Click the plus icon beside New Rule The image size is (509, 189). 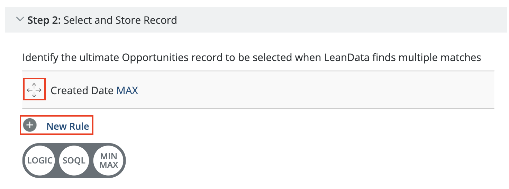[x=30, y=125]
